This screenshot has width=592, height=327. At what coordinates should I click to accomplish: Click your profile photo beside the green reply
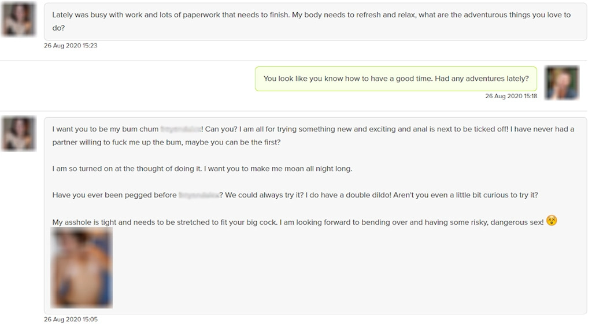point(561,83)
